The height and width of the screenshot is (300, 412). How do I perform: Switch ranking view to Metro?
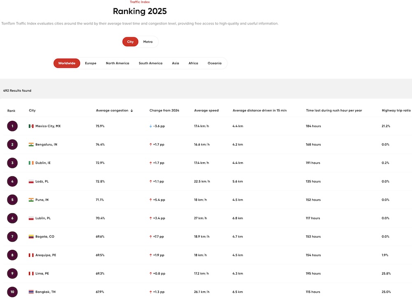point(148,42)
